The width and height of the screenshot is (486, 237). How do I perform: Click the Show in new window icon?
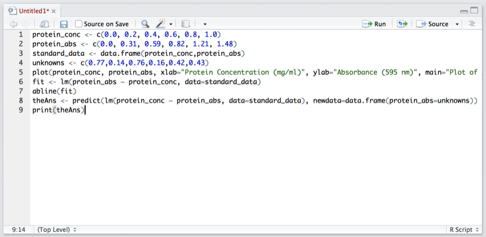point(44,24)
